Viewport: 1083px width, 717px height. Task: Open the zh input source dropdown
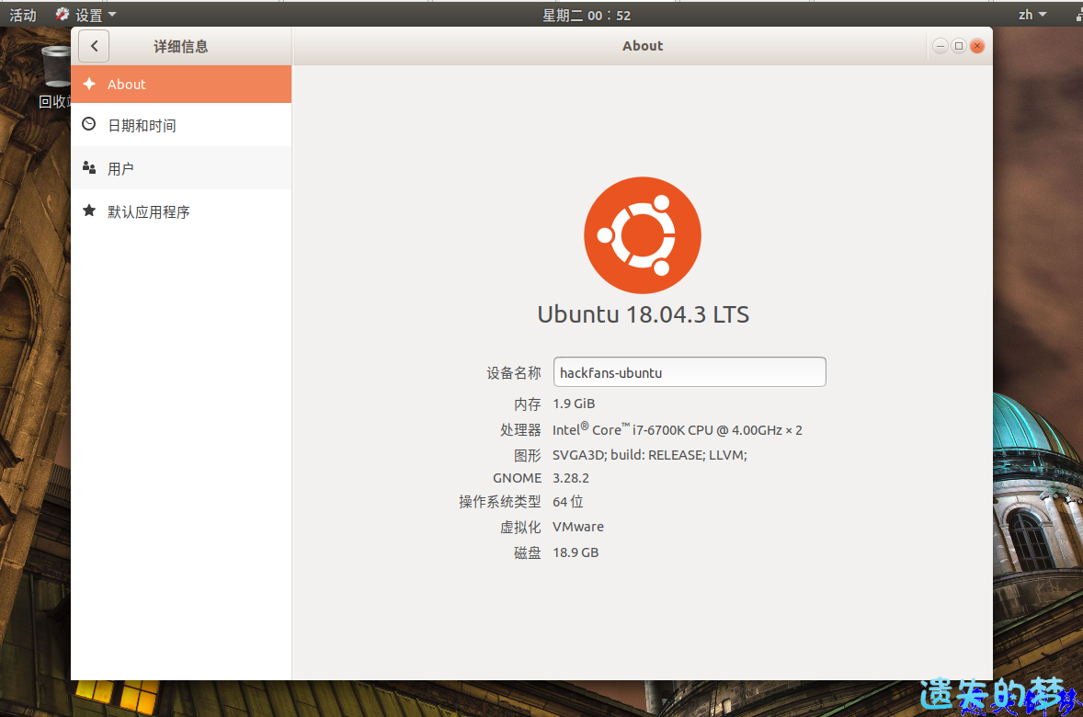click(x=1032, y=15)
